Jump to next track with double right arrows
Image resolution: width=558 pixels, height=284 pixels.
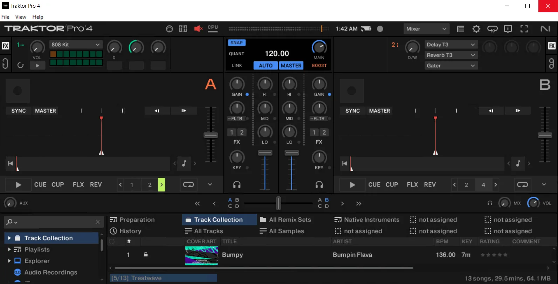[359, 203]
